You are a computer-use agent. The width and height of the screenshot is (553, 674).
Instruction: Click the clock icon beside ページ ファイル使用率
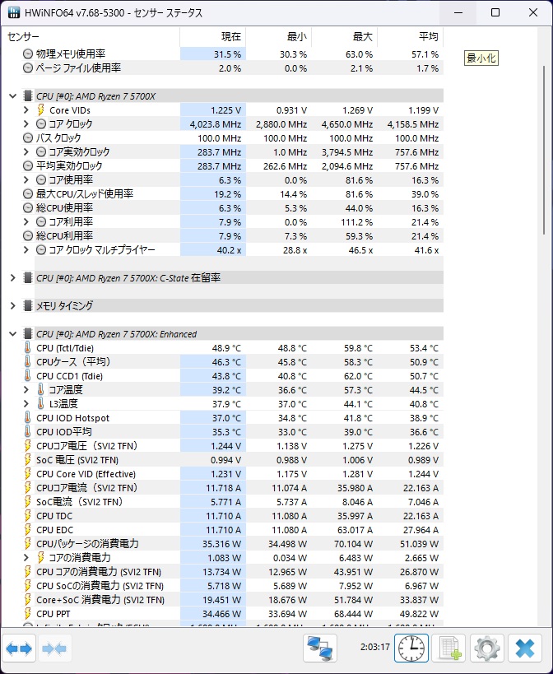[x=28, y=68]
